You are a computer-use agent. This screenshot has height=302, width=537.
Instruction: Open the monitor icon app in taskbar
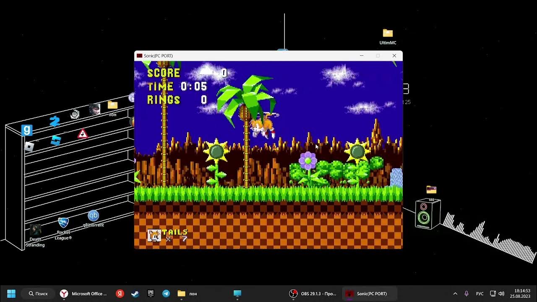point(237,294)
